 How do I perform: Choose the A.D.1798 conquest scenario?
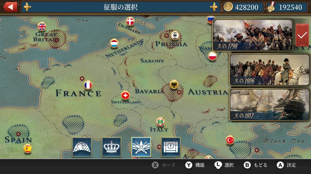point(253,35)
